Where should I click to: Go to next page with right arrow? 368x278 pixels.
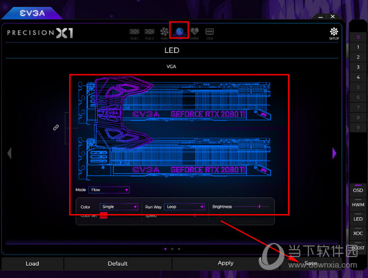[x=334, y=153]
